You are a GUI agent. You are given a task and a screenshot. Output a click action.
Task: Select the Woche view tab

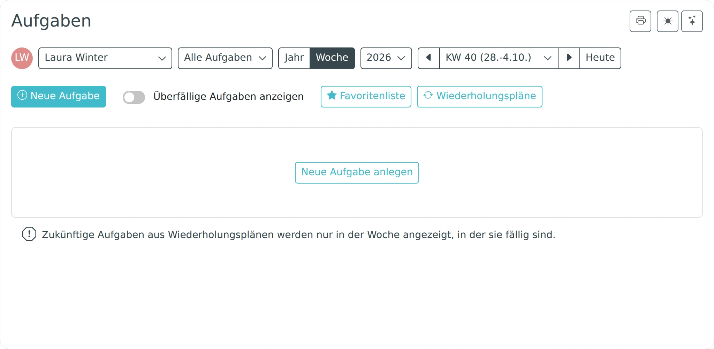(x=332, y=58)
